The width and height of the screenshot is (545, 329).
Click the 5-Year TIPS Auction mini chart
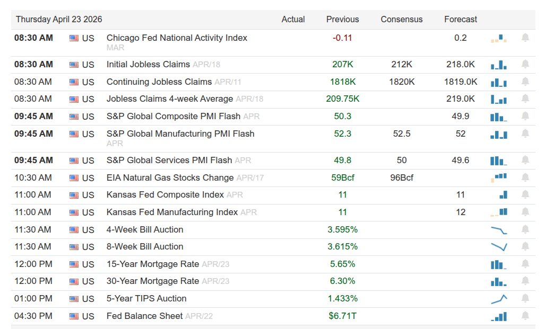click(x=499, y=299)
